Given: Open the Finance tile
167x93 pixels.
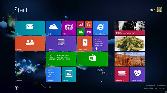Looking at the screenshot, I should pos(61,59).
